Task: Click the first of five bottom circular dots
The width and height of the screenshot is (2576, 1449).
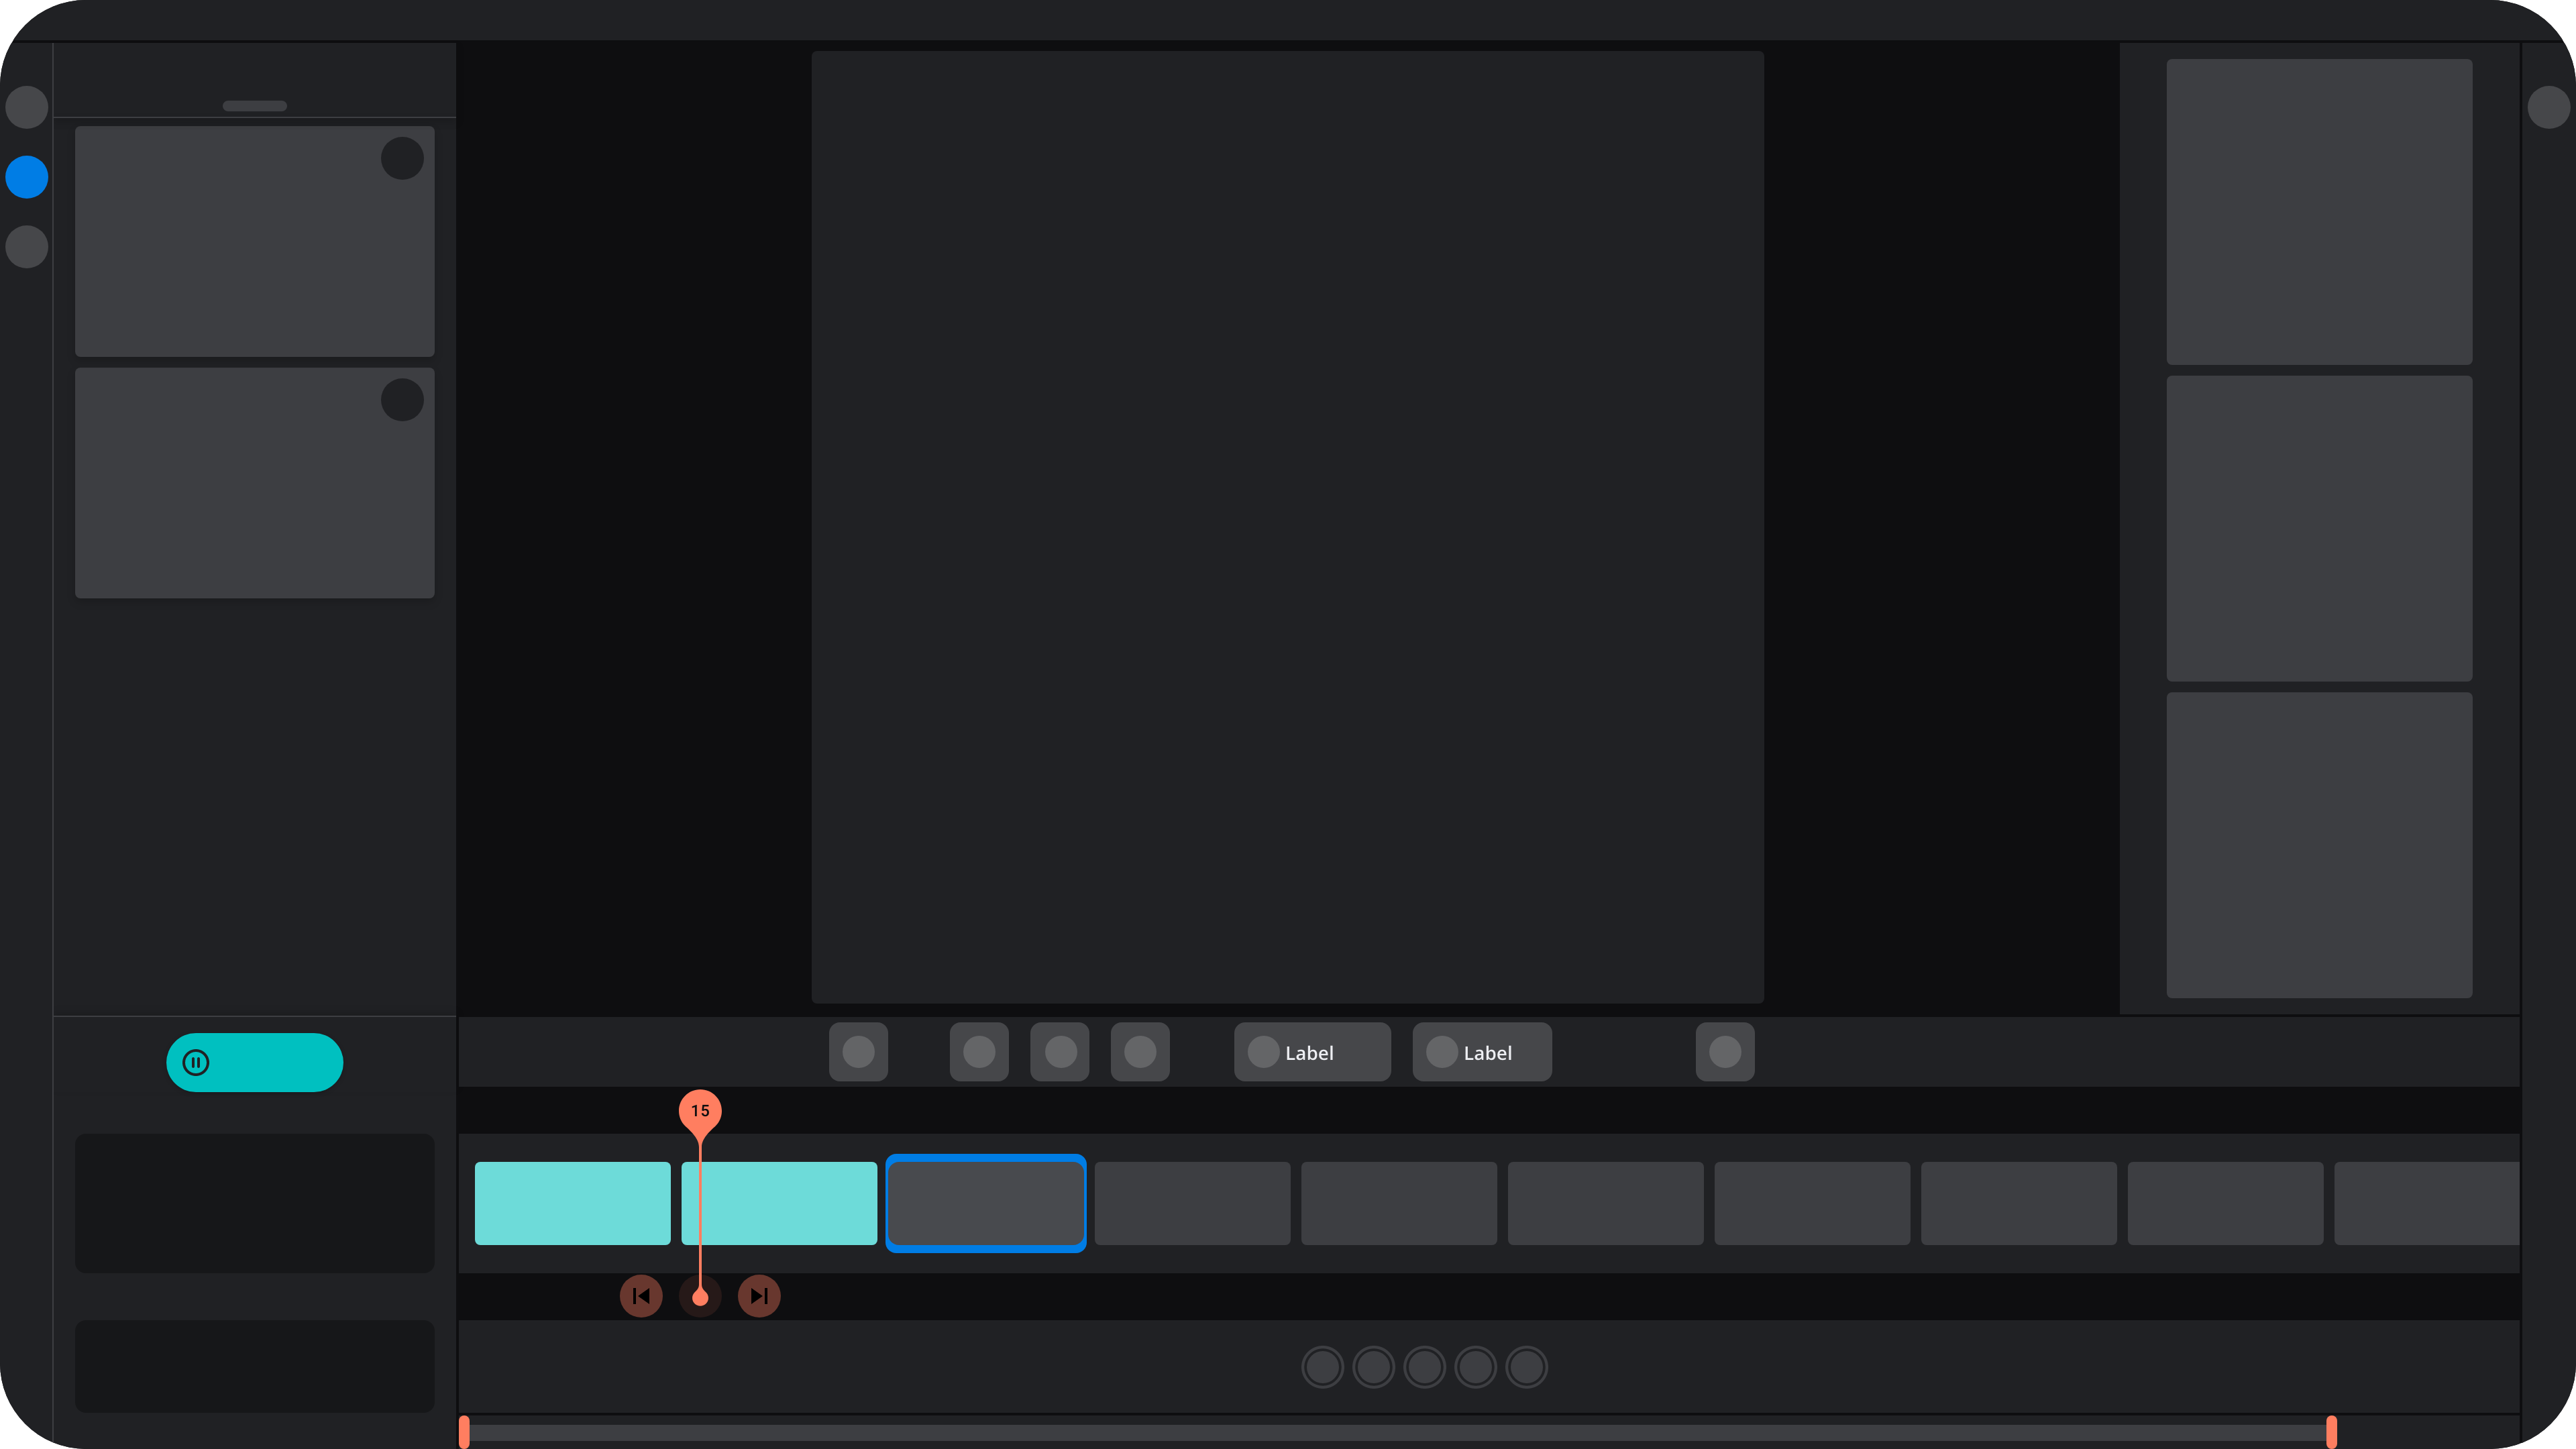Action: pos(1322,1367)
